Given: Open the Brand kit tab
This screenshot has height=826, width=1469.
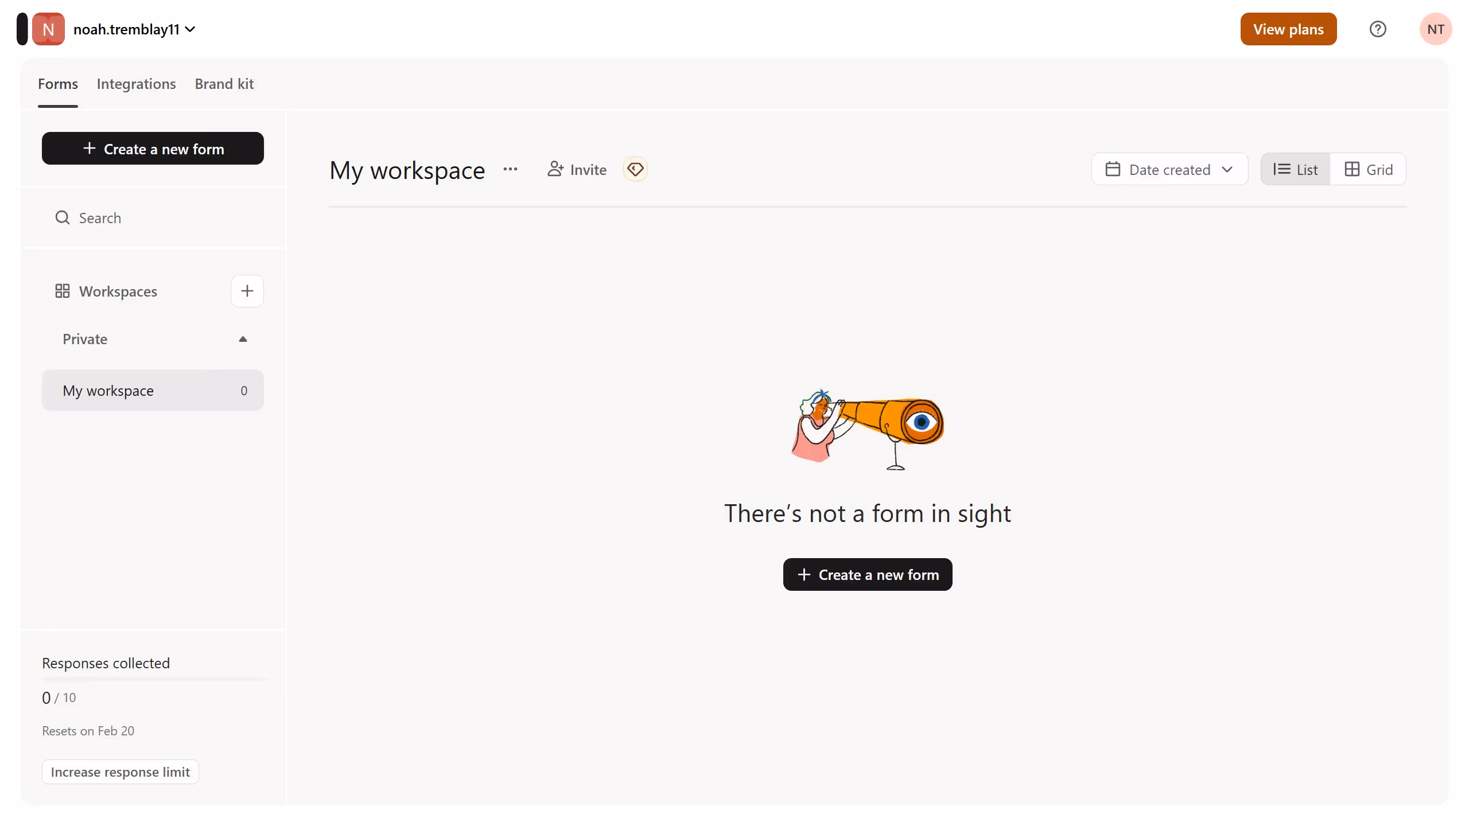Looking at the screenshot, I should (224, 84).
